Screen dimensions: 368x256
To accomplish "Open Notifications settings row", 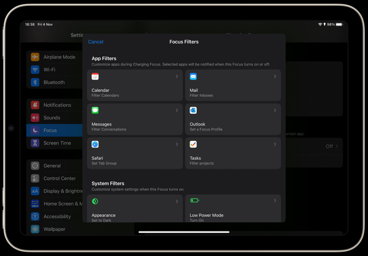I will pyautogui.click(x=55, y=105).
